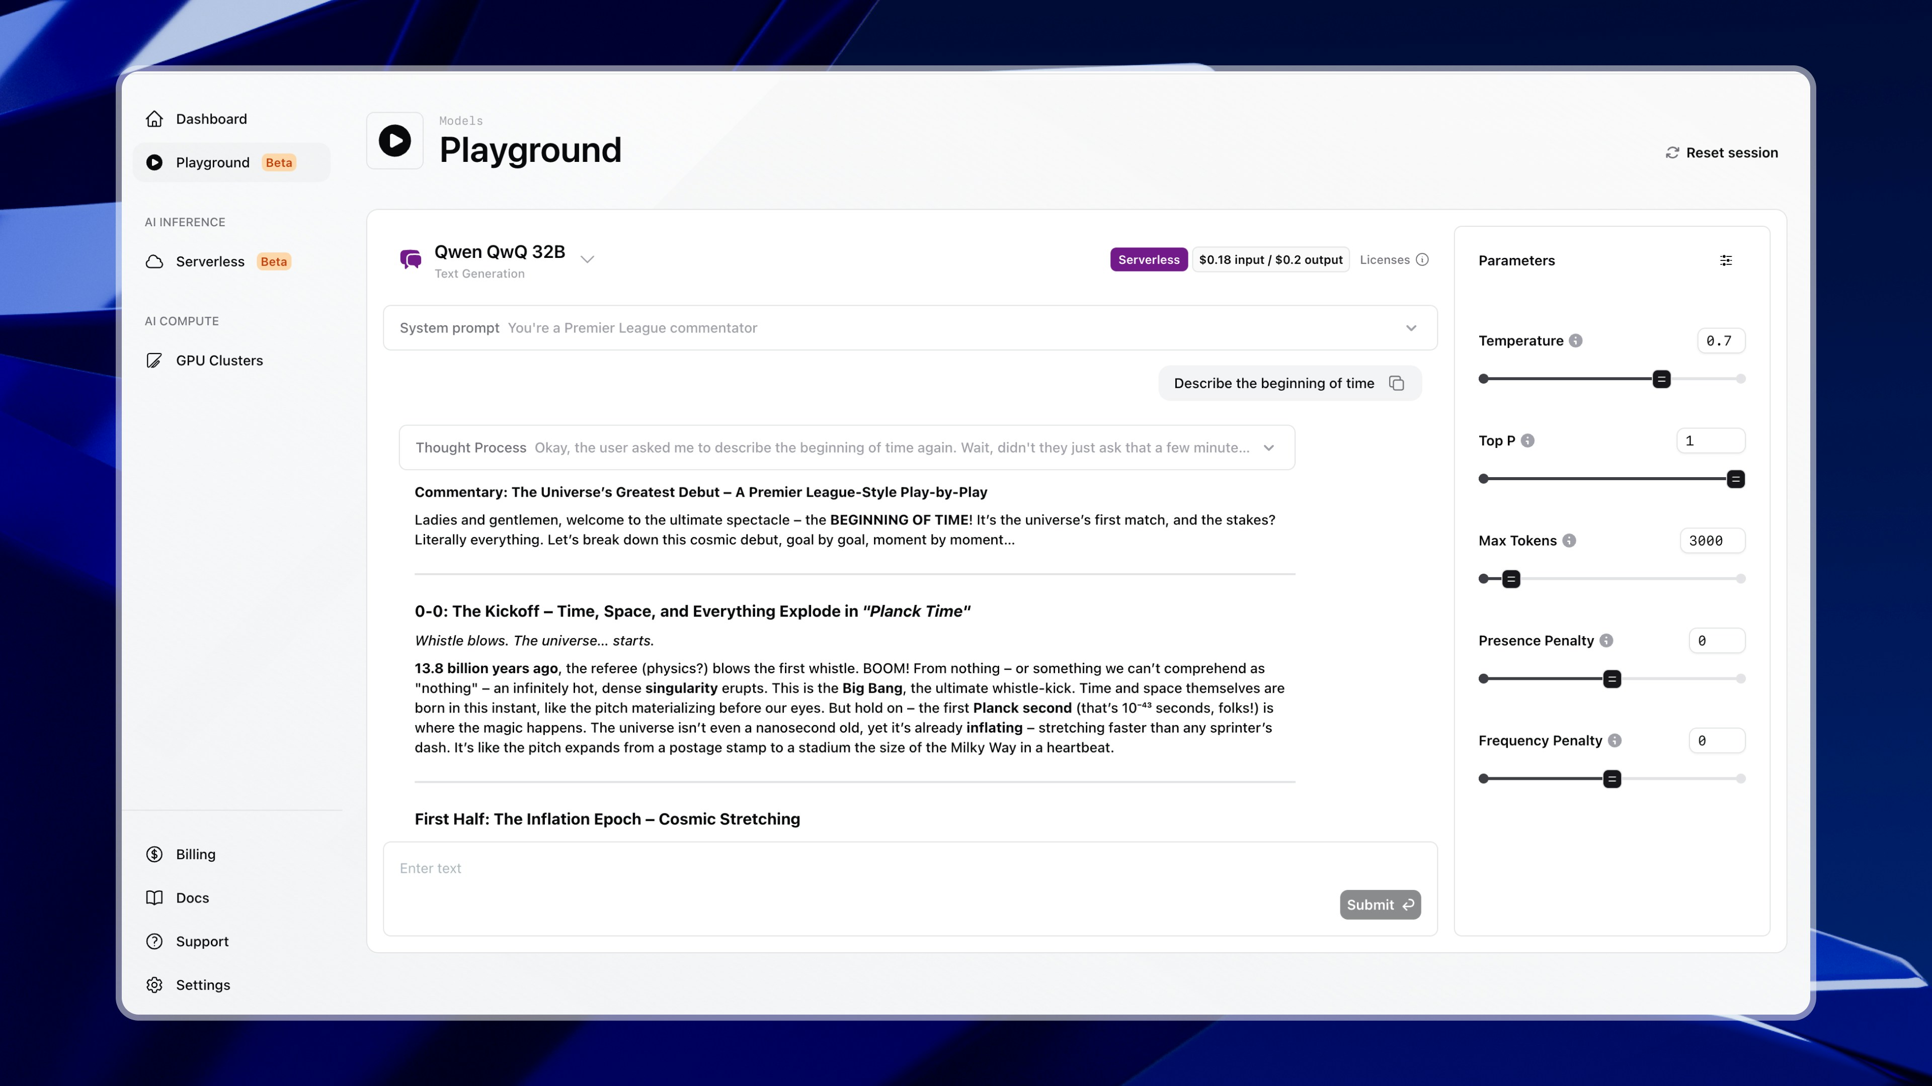Click the Max Tokens info icon
This screenshot has height=1086, width=1932.
click(1569, 541)
